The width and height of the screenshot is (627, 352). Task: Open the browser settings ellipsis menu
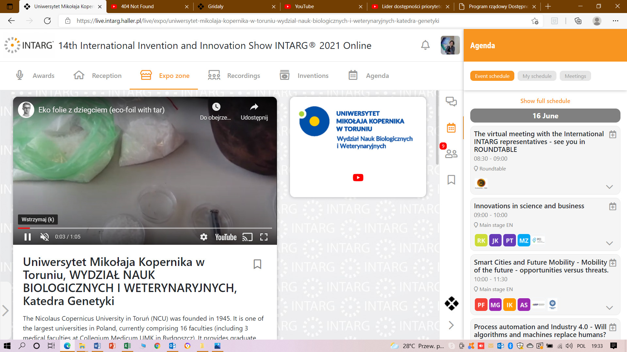click(x=615, y=21)
